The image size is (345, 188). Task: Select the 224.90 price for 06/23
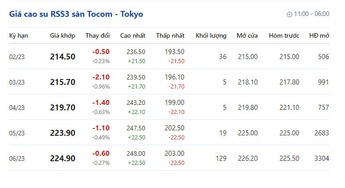(x=63, y=158)
